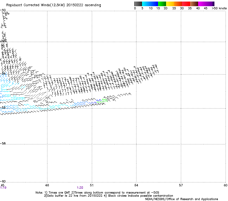228x201 pixels.
Task: Click the chart title Rapidscat Corrected Winds
Action: (54, 5)
